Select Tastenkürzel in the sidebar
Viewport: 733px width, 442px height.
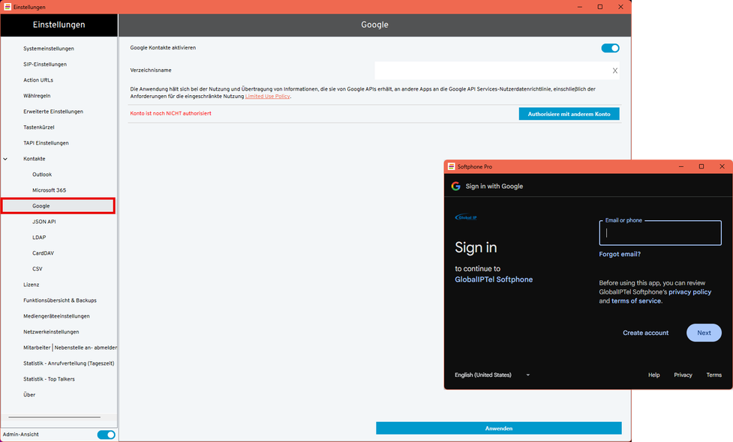click(x=39, y=127)
